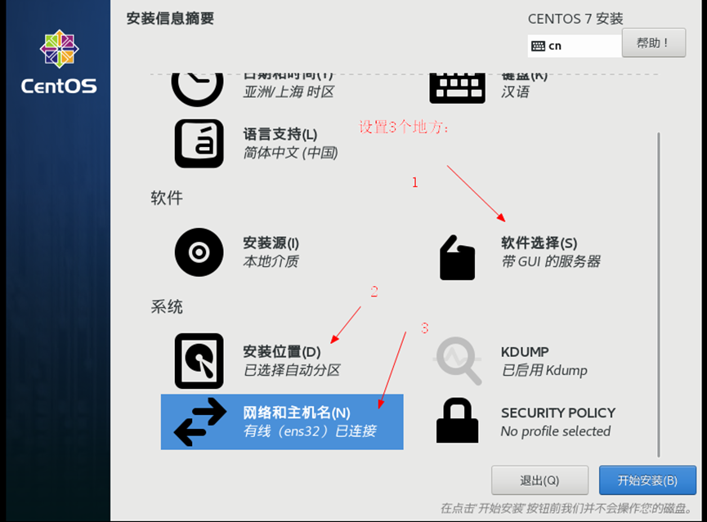
Task: Click the network arrows icon
Action: (200, 422)
